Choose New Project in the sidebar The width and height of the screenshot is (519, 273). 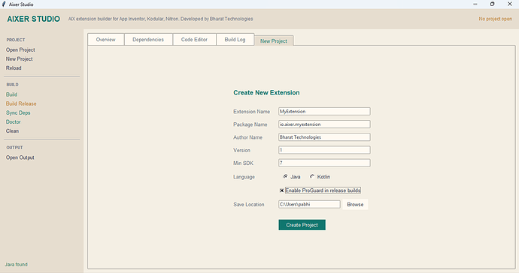[x=20, y=58]
